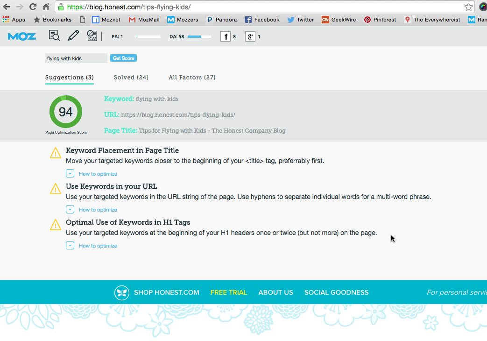
Task: Click the Facebook share count icon
Action: pyautogui.click(x=226, y=36)
